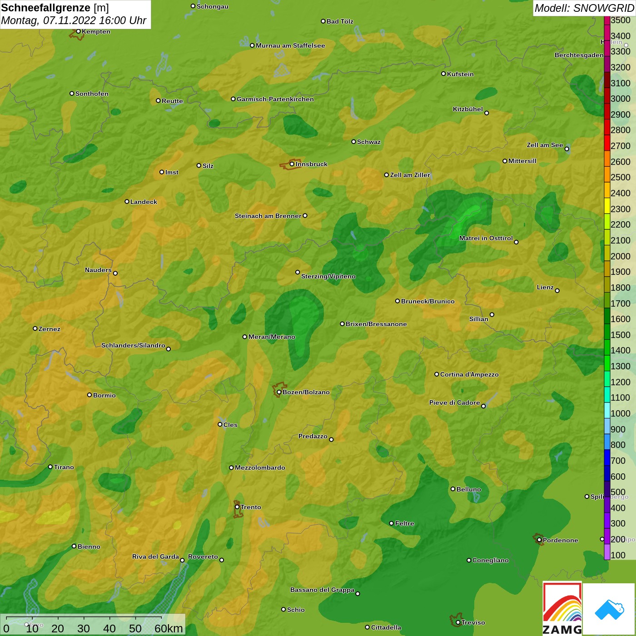Image resolution: width=636 pixels, height=636 pixels.
Task: Click the Sillian label
Action: 479,319
